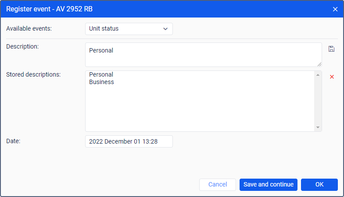
Task: Click the stored descriptions scroll up arrow
Action: (x=318, y=75)
